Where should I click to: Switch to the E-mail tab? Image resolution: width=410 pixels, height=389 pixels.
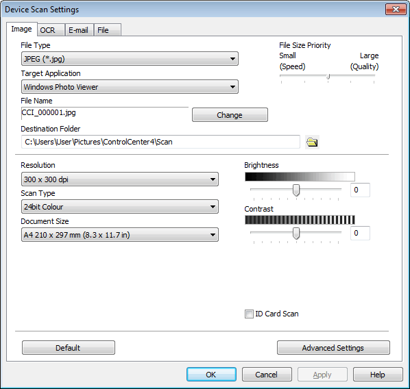(x=79, y=30)
